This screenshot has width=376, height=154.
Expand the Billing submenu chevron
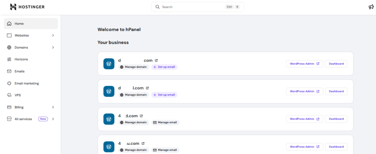(53, 107)
